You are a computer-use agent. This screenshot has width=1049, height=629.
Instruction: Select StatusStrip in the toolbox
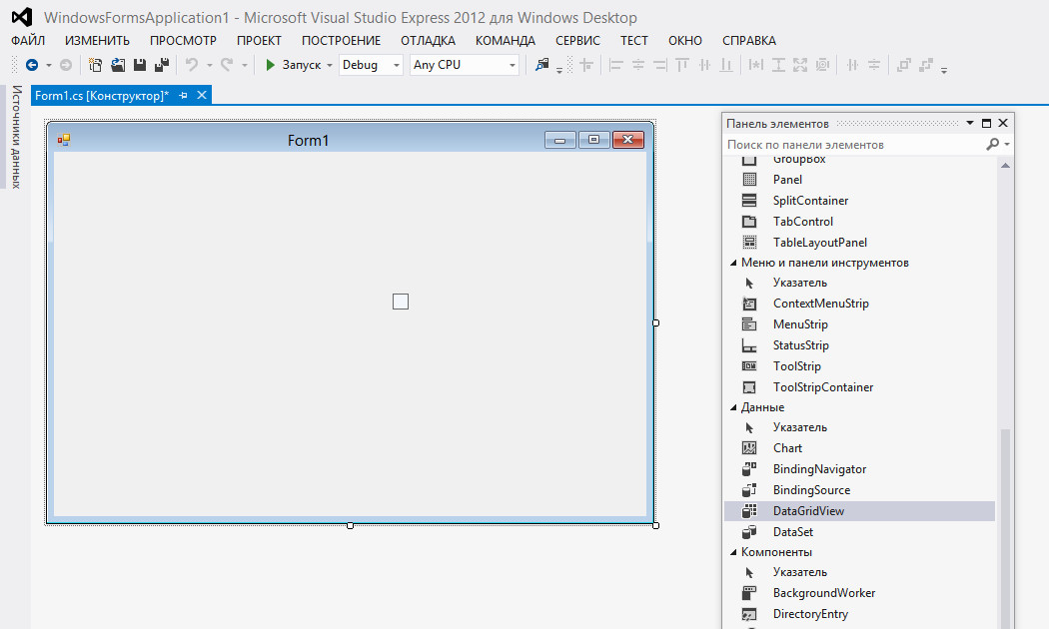coord(859,344)
